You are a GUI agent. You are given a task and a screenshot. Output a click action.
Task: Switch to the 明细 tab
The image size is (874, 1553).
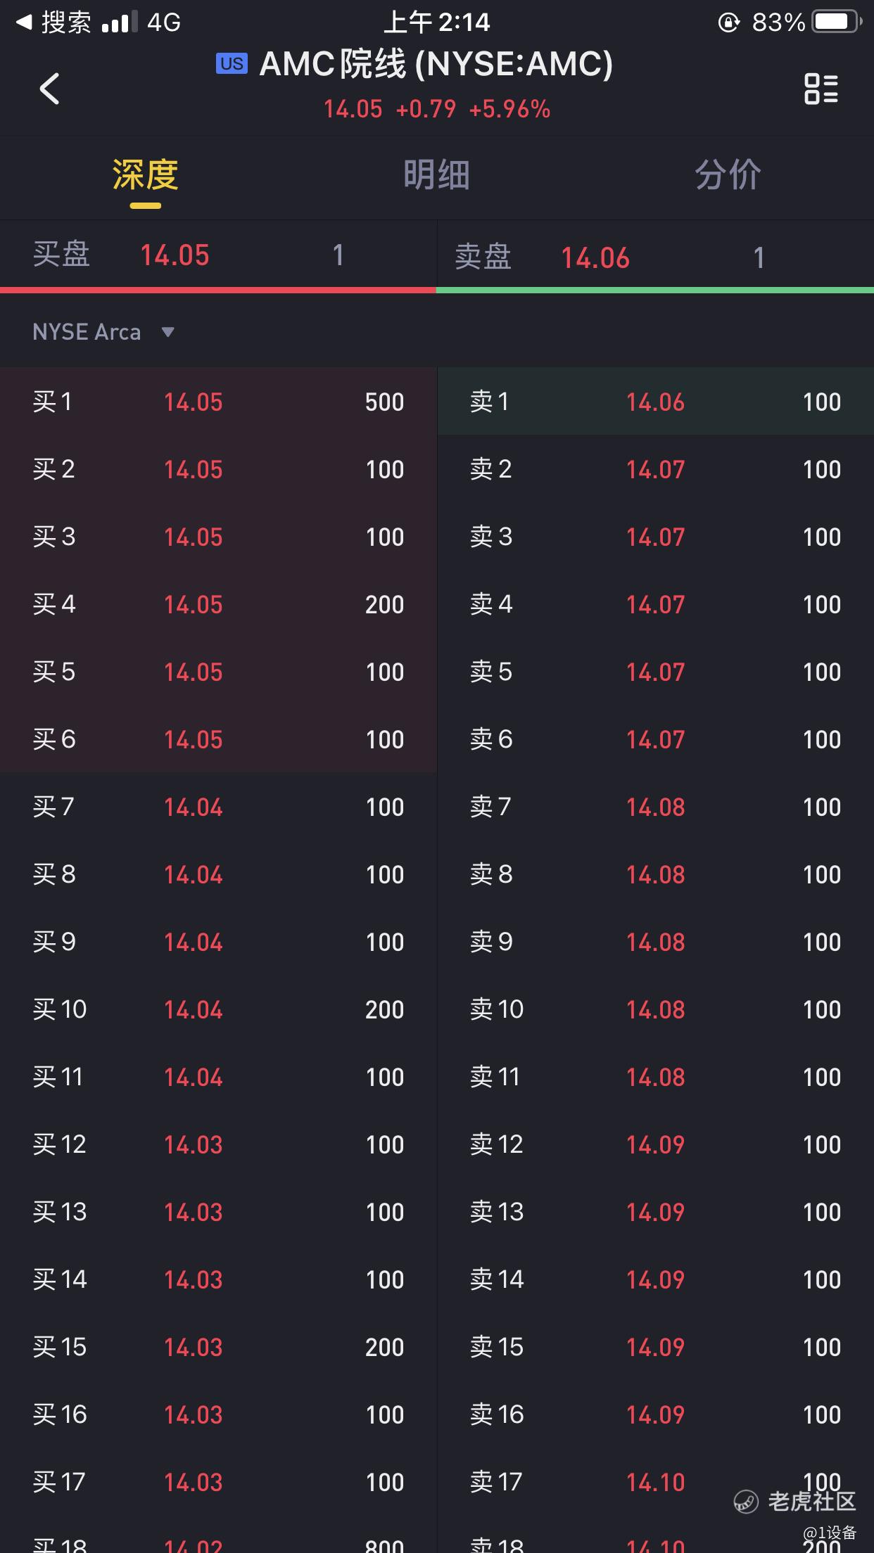point(436,175)
